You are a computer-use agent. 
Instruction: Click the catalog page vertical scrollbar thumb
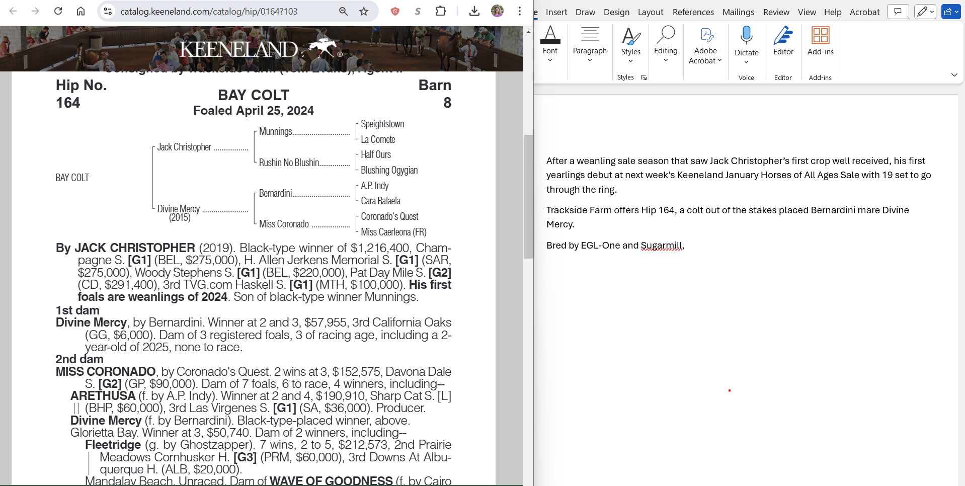[x=528, y=196]
